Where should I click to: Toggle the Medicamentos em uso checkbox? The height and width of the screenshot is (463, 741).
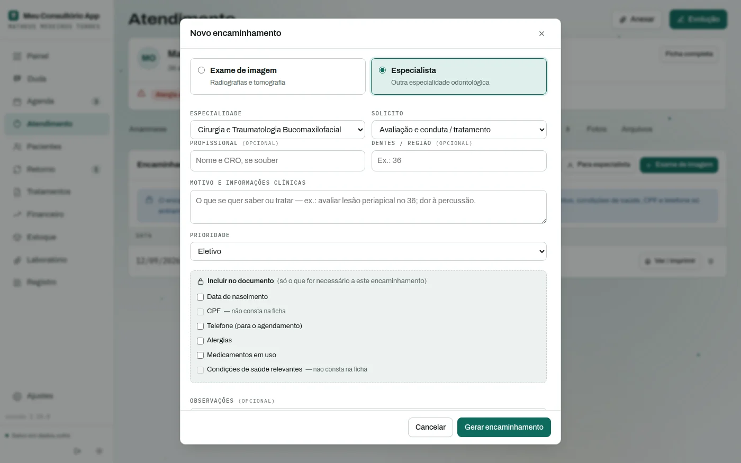coord(200,356)
